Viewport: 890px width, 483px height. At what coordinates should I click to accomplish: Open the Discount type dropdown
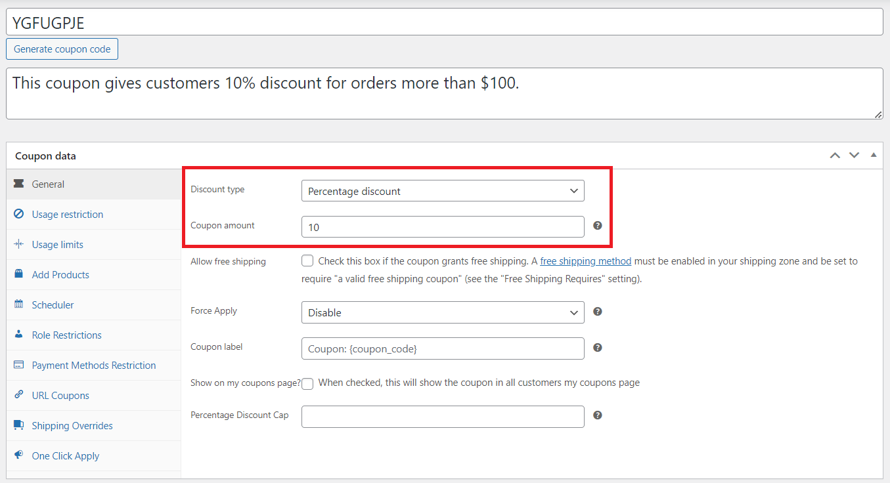pyautogui.click(x=442, y=190)
